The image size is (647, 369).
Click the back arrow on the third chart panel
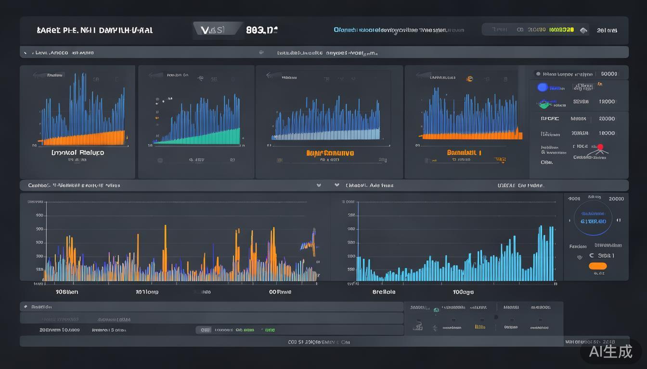tap(271, 76)
